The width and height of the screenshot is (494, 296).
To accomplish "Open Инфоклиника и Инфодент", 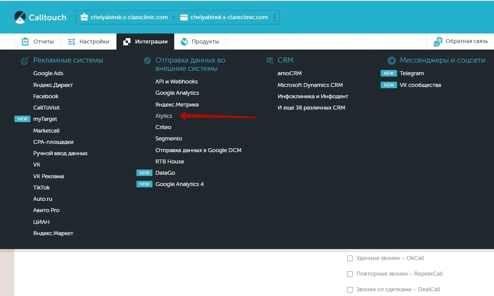I will [x=313, y=96].
